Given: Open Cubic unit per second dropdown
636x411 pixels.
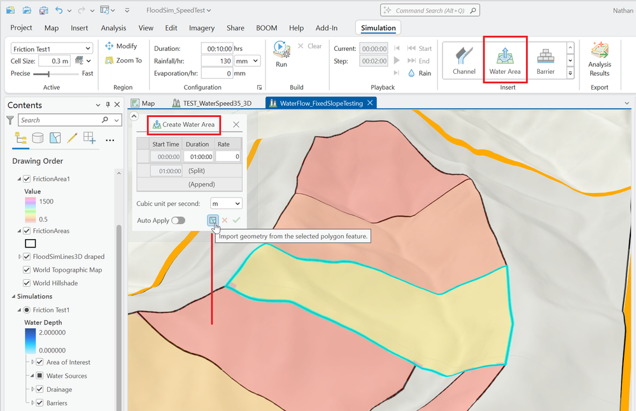Looking at the screenshot, I should (227, 204).
